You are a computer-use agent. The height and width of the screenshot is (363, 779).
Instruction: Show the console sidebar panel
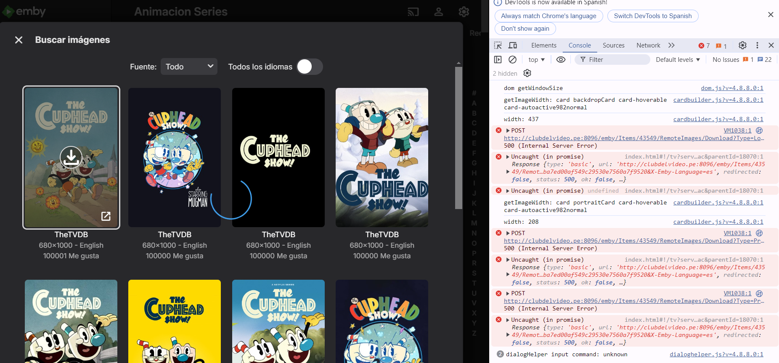[x=498, y=60]
